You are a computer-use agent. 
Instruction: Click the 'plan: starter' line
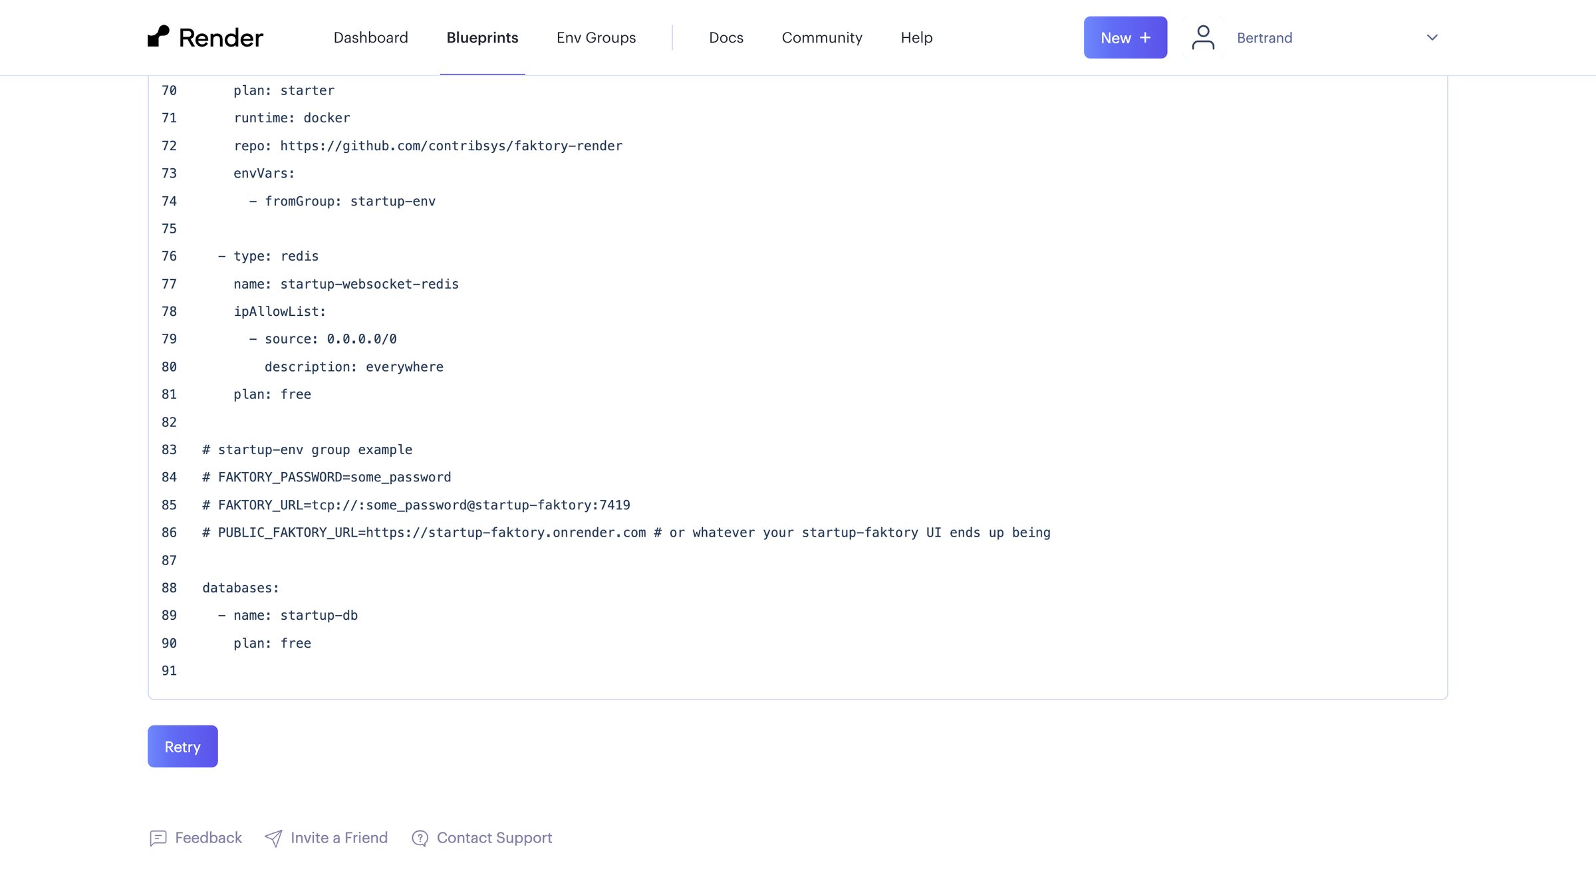(x=284, y=90)
